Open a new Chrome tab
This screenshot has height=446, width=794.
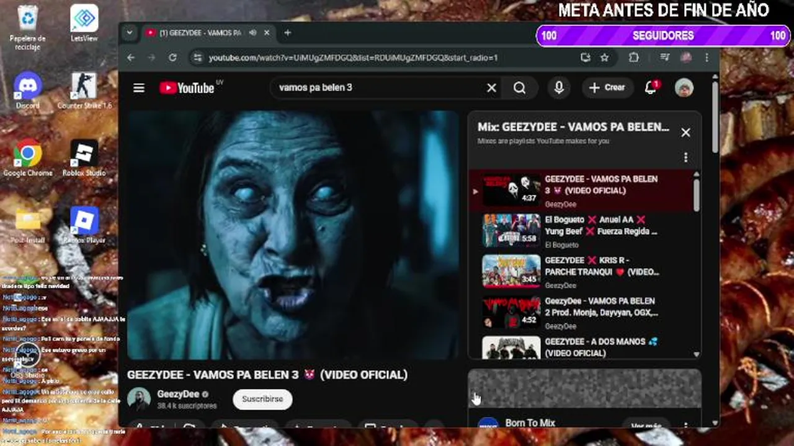tap(287, 33)
